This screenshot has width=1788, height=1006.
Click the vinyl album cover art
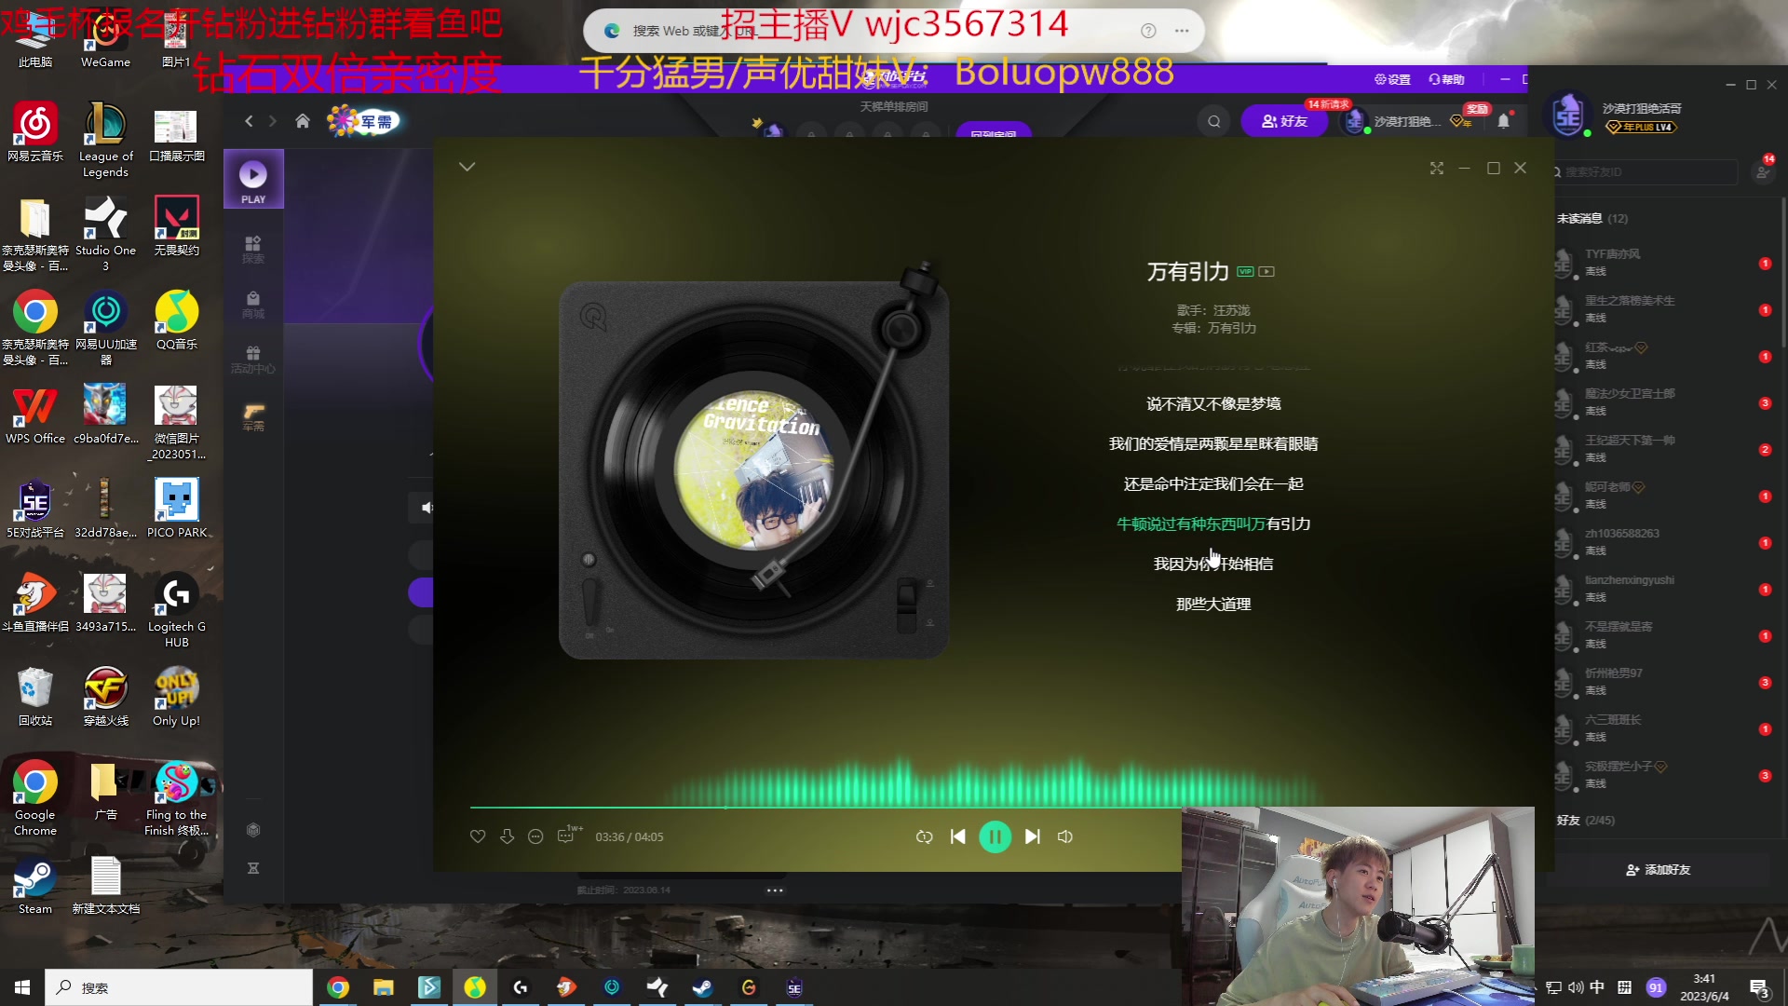point(753,469)
